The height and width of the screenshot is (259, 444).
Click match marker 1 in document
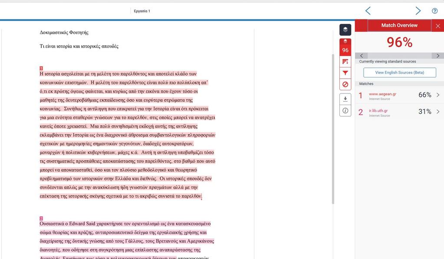pos(41,68)
